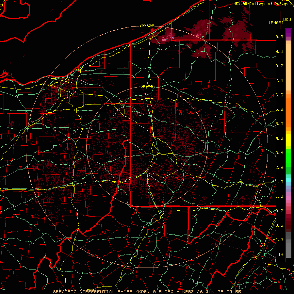Click the 0.2 value on the legend
The image size is (294, 294).
279,211
